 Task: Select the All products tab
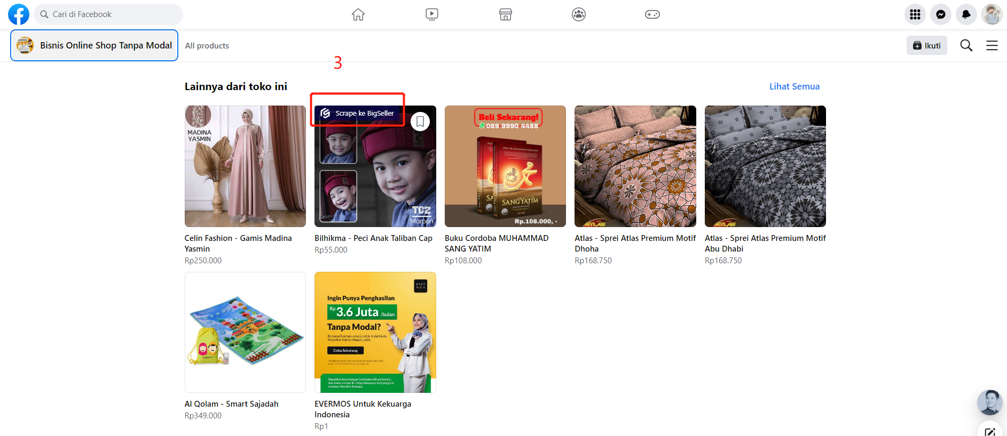[x=207, y=46]
